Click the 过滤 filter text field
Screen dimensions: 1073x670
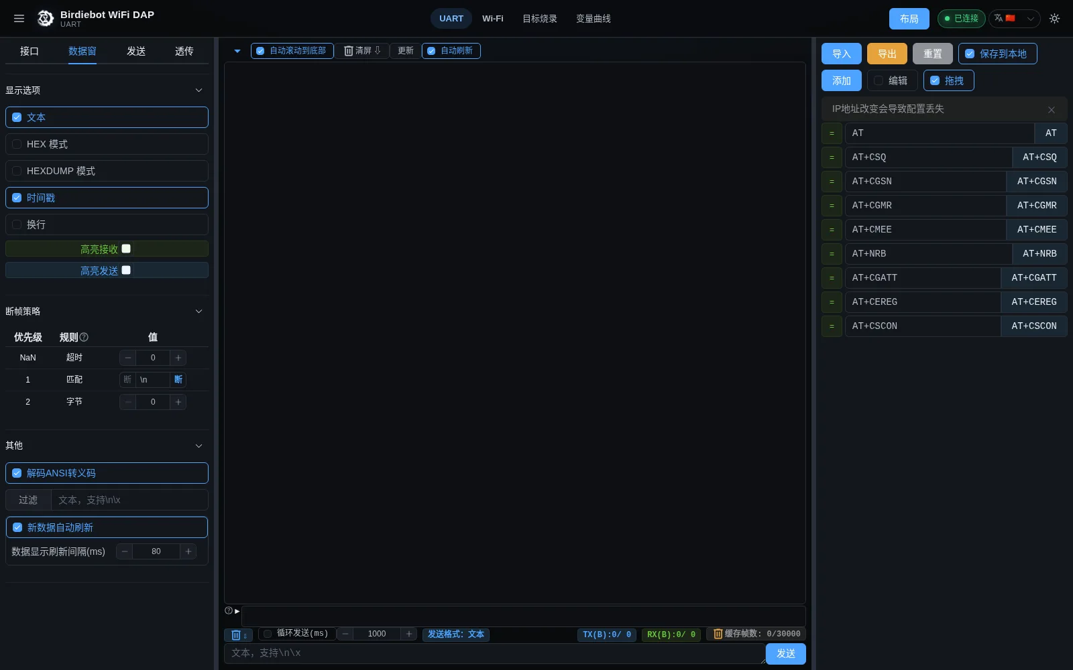[x=129, y=500]
